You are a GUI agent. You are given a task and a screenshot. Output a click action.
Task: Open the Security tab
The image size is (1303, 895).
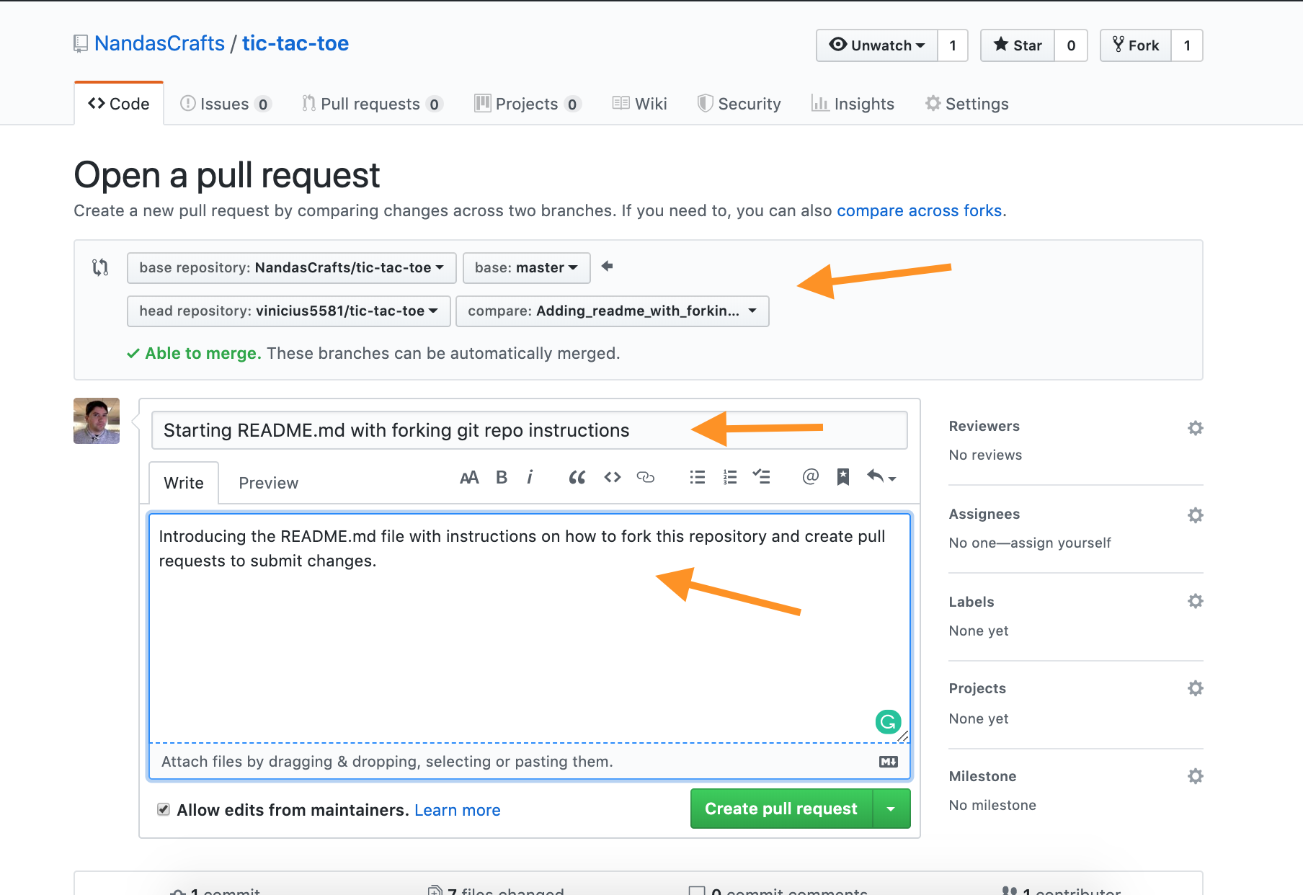tap(739, 104)
